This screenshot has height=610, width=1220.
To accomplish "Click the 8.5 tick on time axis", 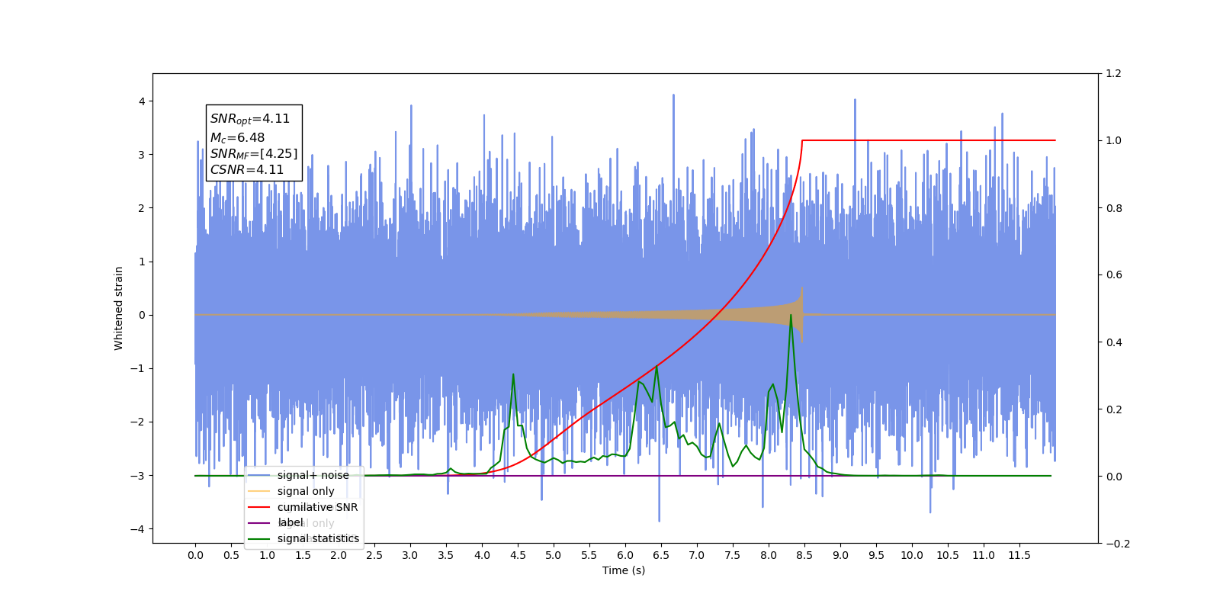I will [804, 555].
